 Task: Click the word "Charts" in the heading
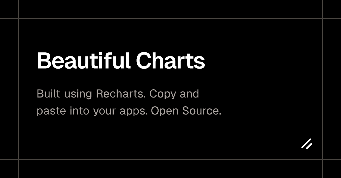coord(170,61)
